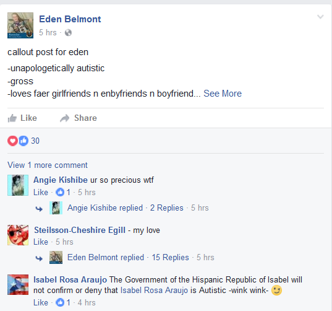
Task: Click Eden Belmont's post profile picture
Action: pyautogui.click(x=20, y=25)
